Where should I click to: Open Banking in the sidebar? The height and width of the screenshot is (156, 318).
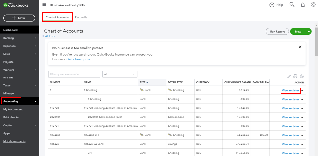[x=19, y=38]
